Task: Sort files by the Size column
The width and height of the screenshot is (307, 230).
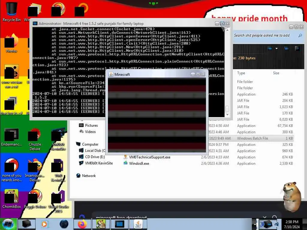Action: [x=276, y=73]
